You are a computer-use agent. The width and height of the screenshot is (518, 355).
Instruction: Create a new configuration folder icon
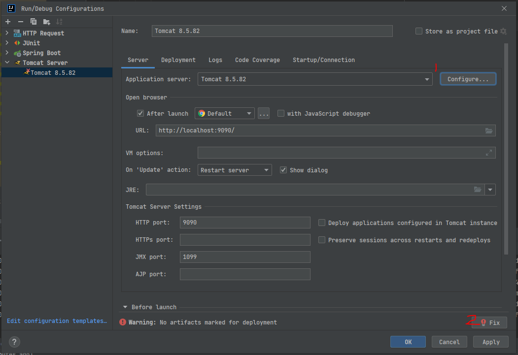click(47, 22)
